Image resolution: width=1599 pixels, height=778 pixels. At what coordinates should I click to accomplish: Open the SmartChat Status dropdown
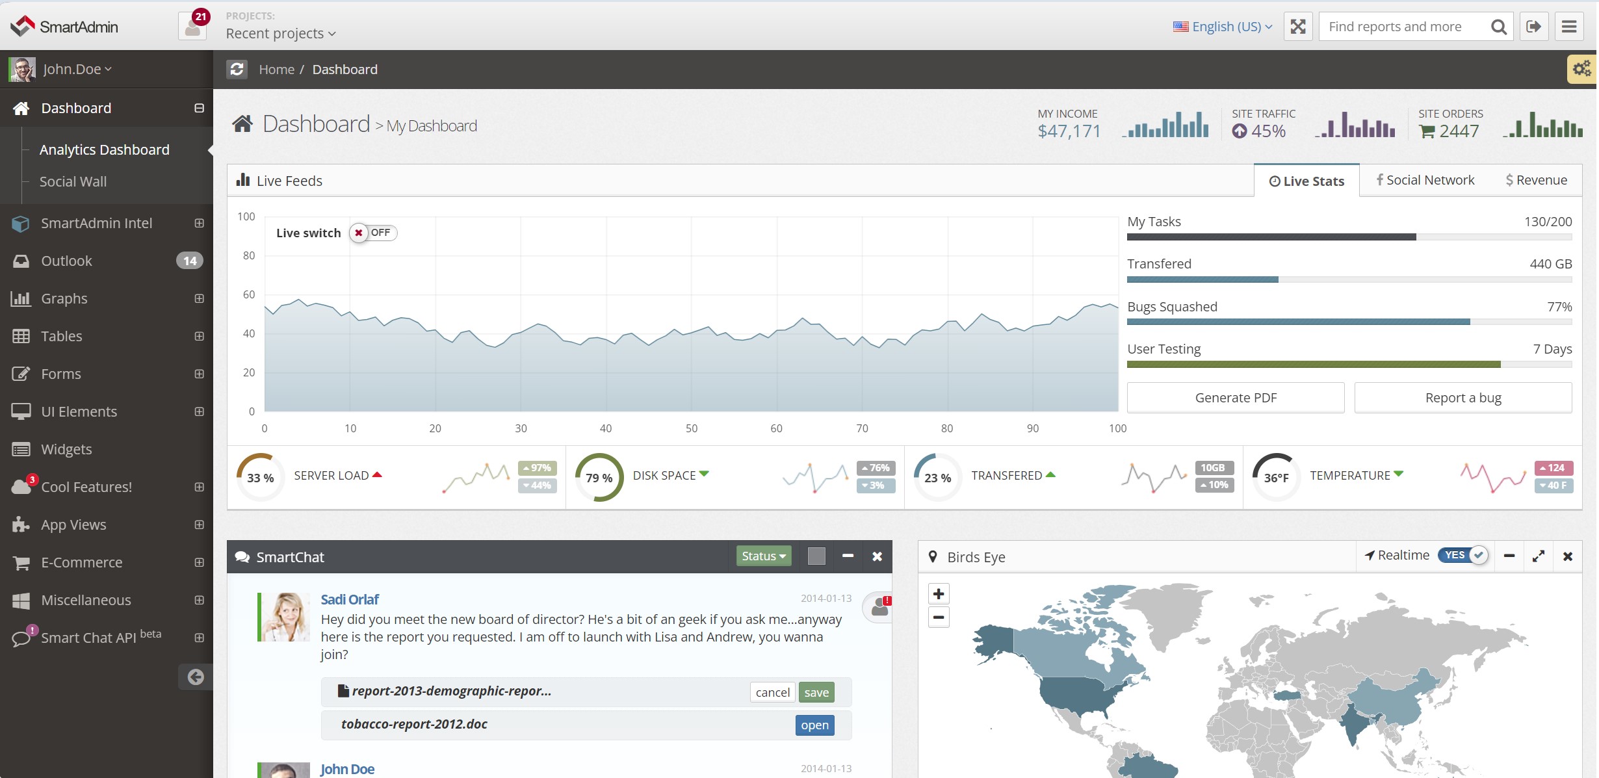click(x=763, y=556)
